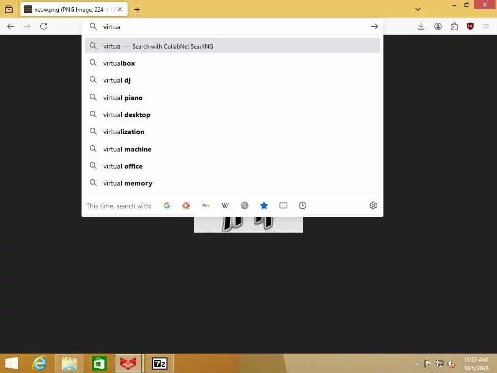Open 7-Zip from the taskbar

click(159, 363)
